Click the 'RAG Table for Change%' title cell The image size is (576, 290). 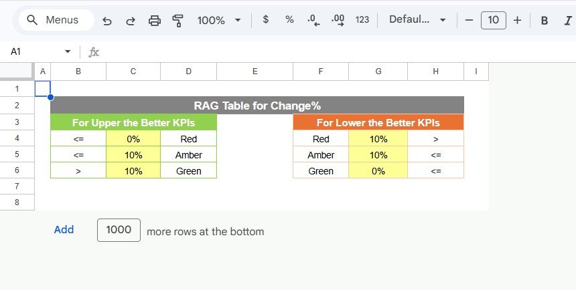pyautogui.click(x=257, y=106)
